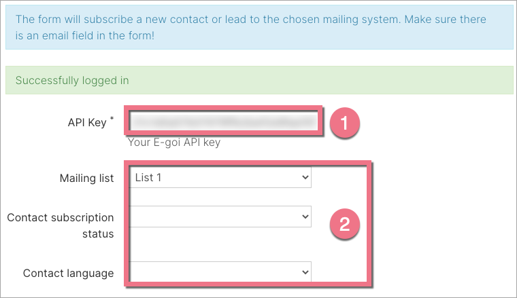Select the 'List 1' value text
This screenshot has width=517, height=298.
click(148, 178)
